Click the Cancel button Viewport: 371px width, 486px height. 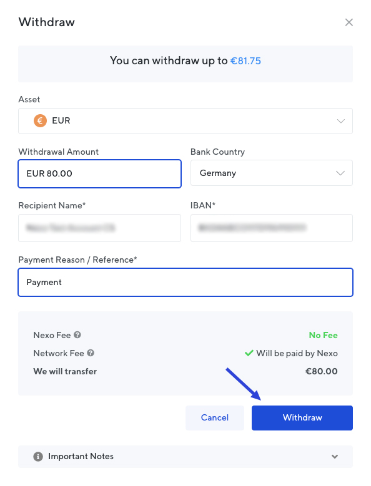coord(215,418)
